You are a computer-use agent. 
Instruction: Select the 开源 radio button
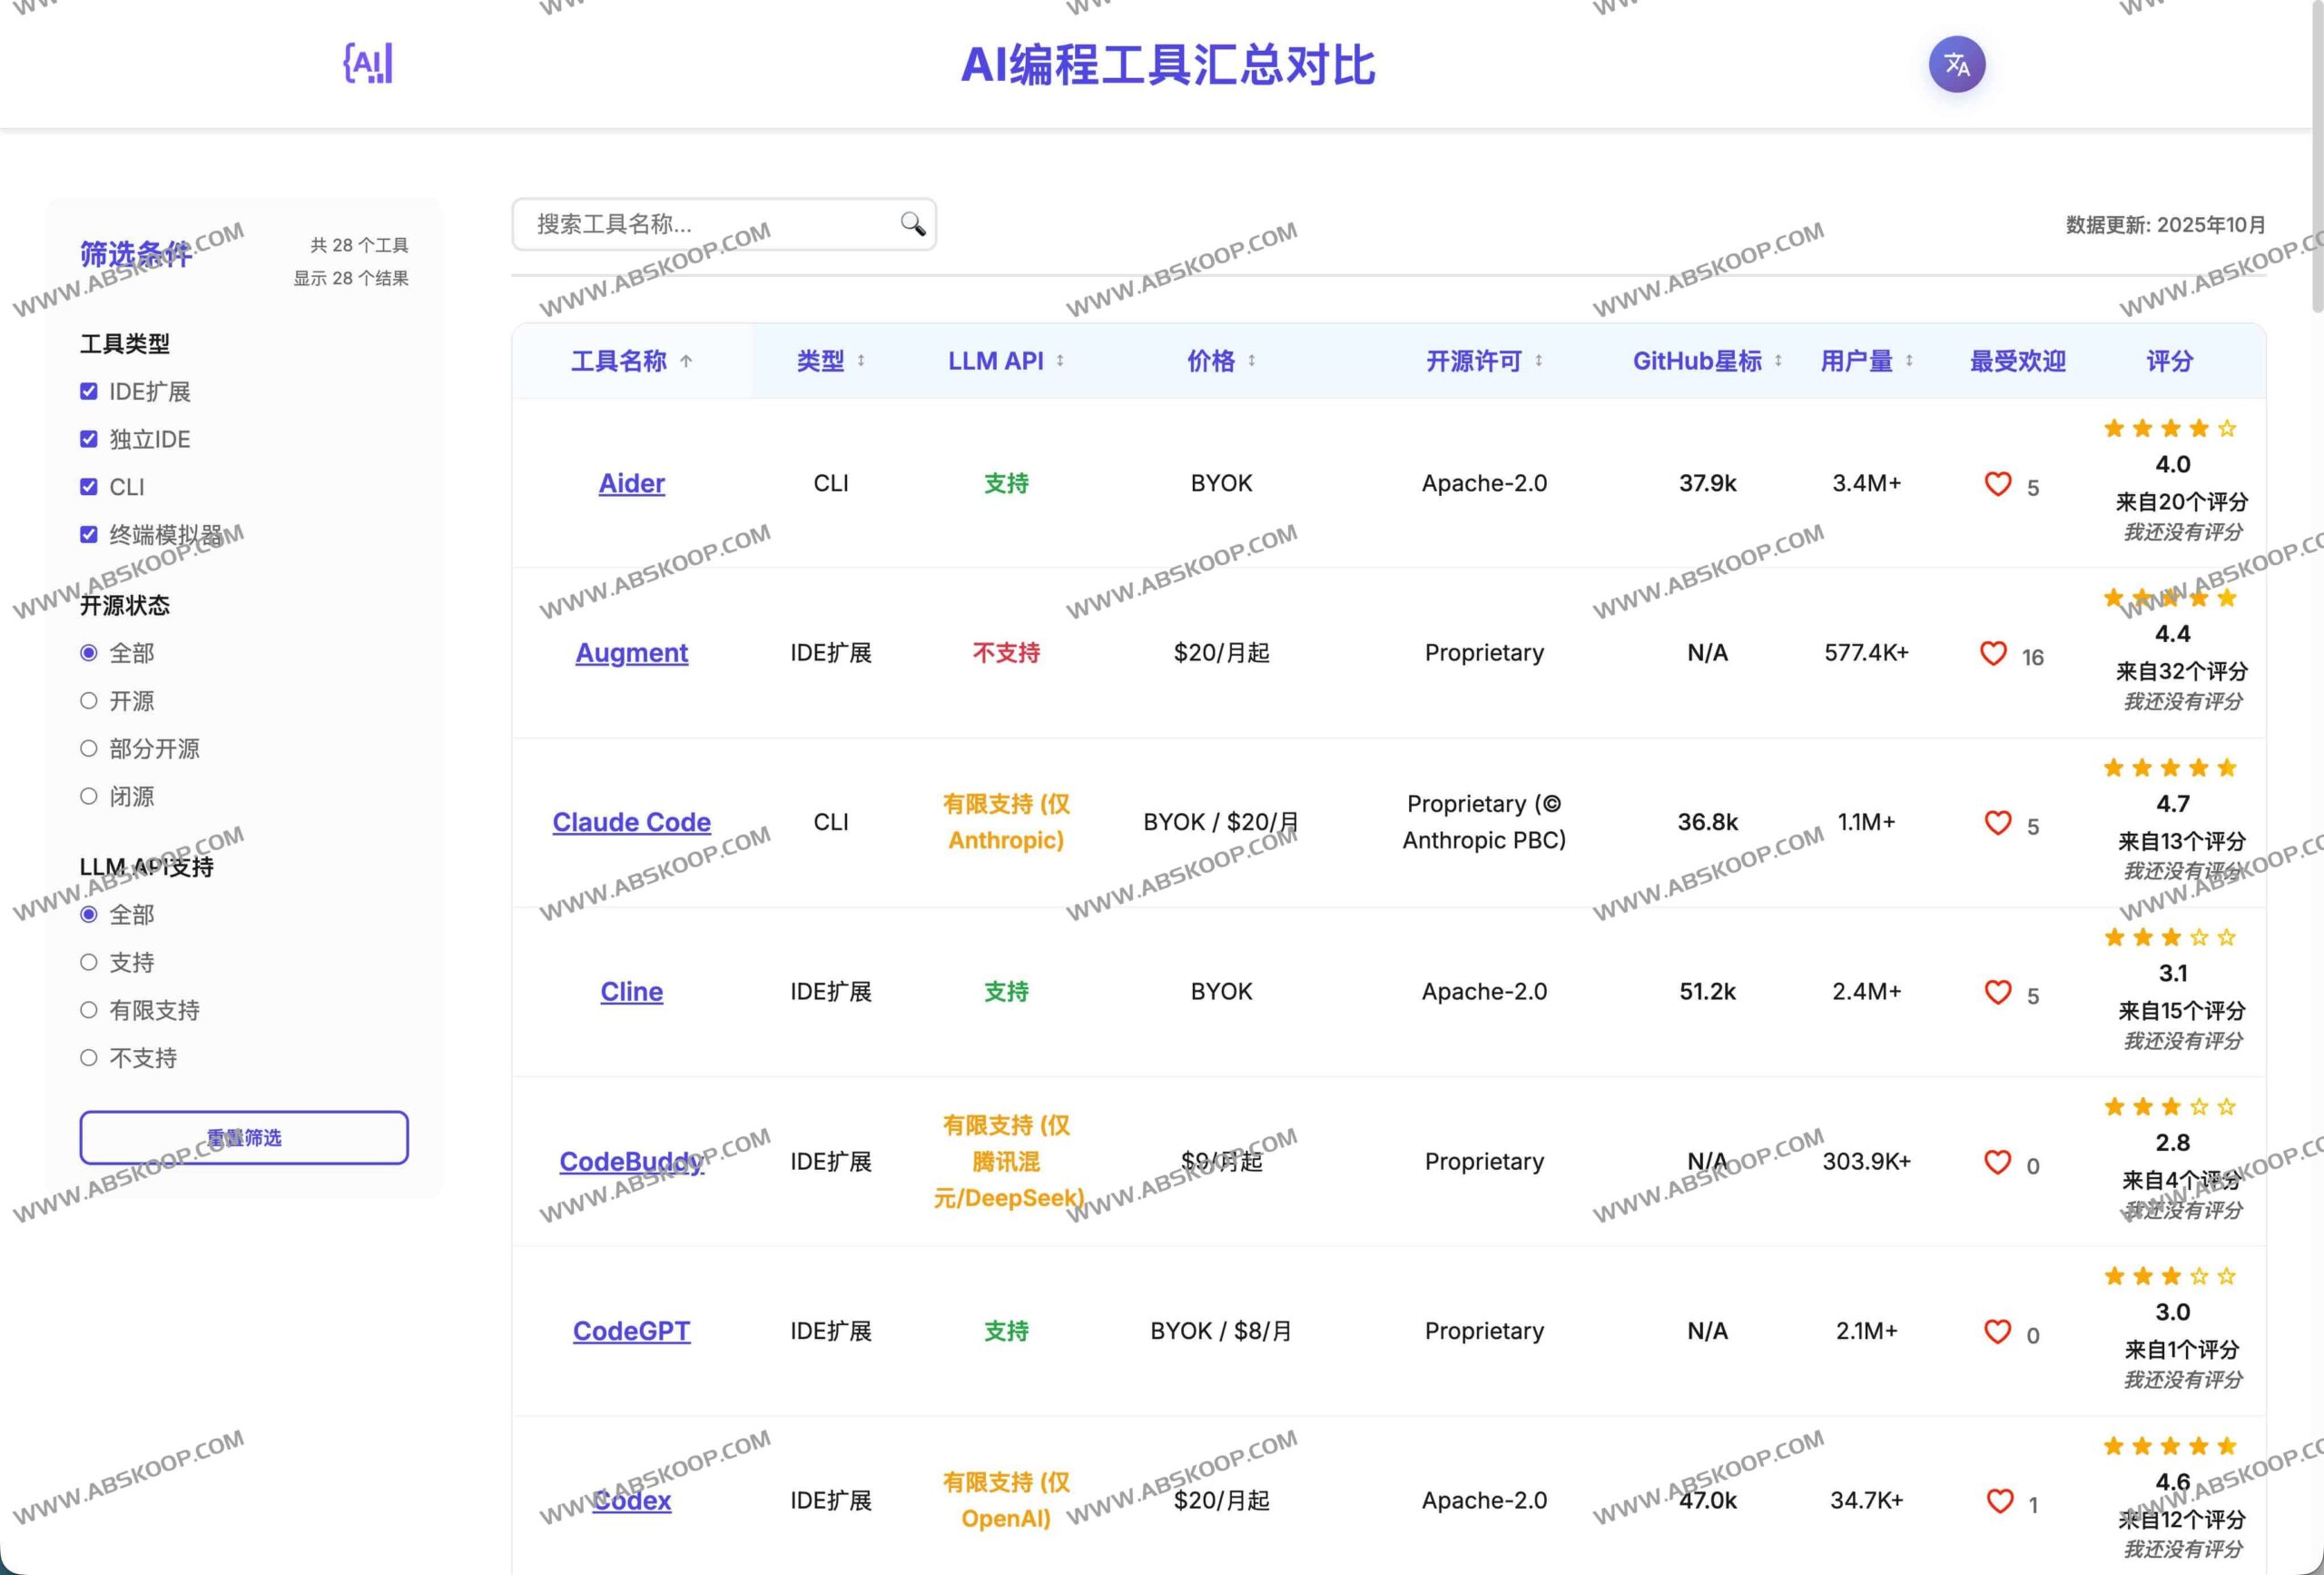click(x=88, y=699)
